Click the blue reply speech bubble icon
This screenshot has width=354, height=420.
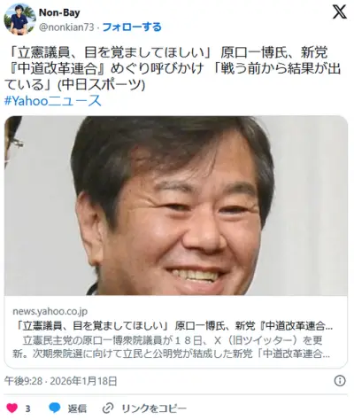point(55,408)
